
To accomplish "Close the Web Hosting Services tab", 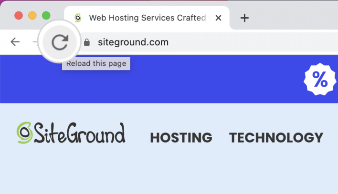I will pyautogui.click(x=218, y=18).
